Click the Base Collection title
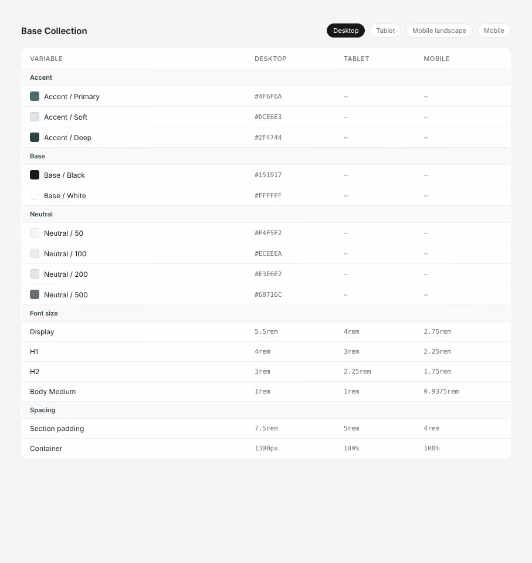This screenshot has height=563, width=532. coord(54,31)
